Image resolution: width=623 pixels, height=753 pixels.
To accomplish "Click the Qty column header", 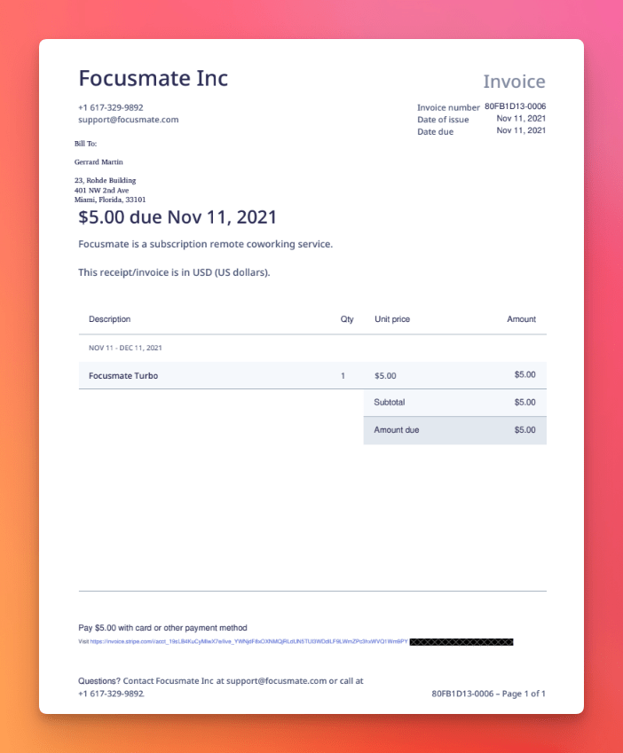I will point(347,319).
